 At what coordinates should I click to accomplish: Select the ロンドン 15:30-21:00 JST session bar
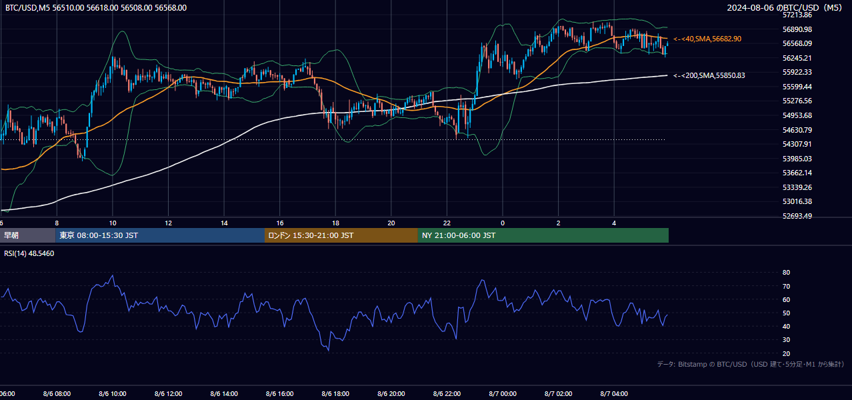(341, 235)
